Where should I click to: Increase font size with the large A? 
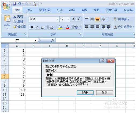tap(74, 19)
